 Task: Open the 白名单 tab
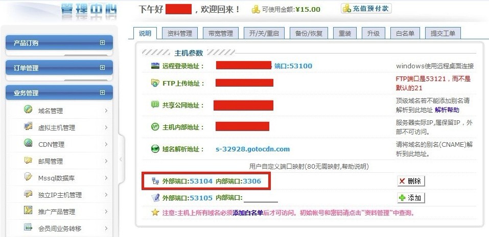tap(405, 33)
